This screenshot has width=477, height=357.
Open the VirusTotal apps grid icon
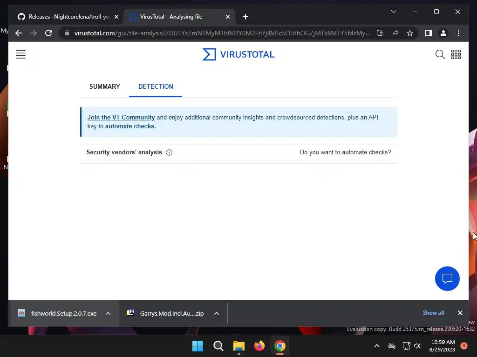click(456, 54)
